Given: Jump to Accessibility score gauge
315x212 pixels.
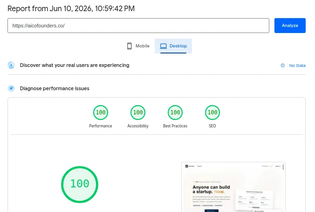Looking at the screenshot, I should [x=138, y=113].
